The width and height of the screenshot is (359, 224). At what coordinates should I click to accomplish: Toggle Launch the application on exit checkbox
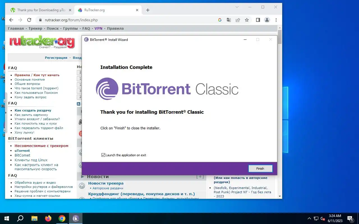click(103, 155)
